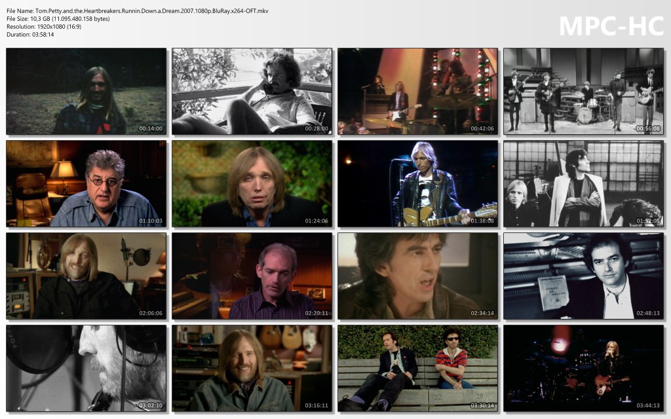Click the File Name text line
This screenshot has height=419, width=671.
tap(138, 11)
